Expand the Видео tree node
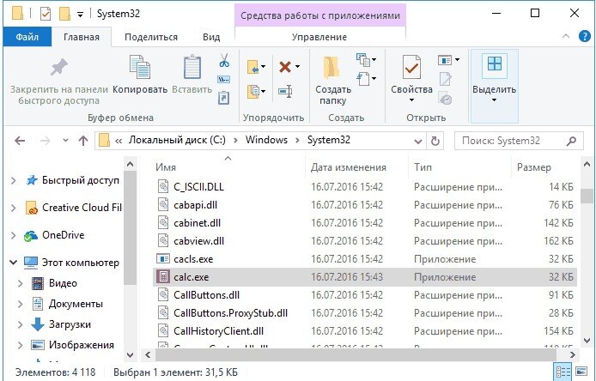 (x=20, y=283)
